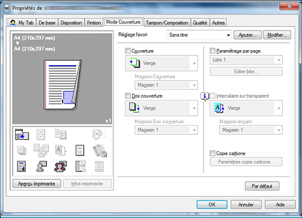Click the greyed header/footer lines icon
The image size is (302, 218).
(99, 166)
